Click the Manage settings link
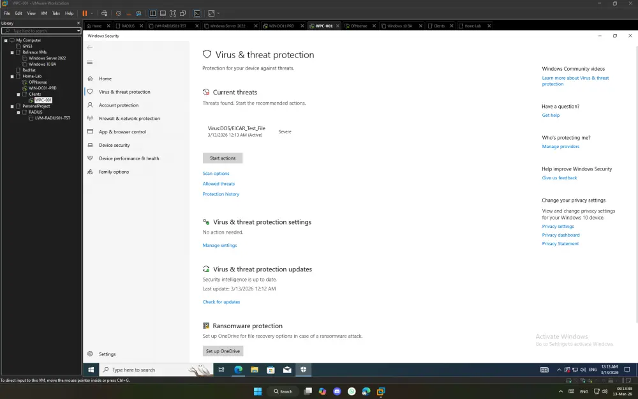The height and width of the screenshot is (399, 638). (x=219, y=245)
